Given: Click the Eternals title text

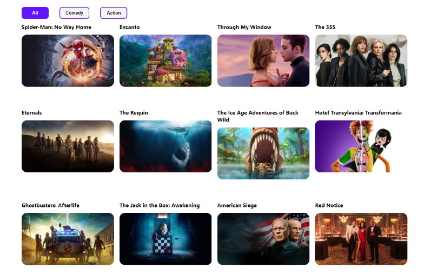Looking at the screenshot, I should tap(31, 112).
